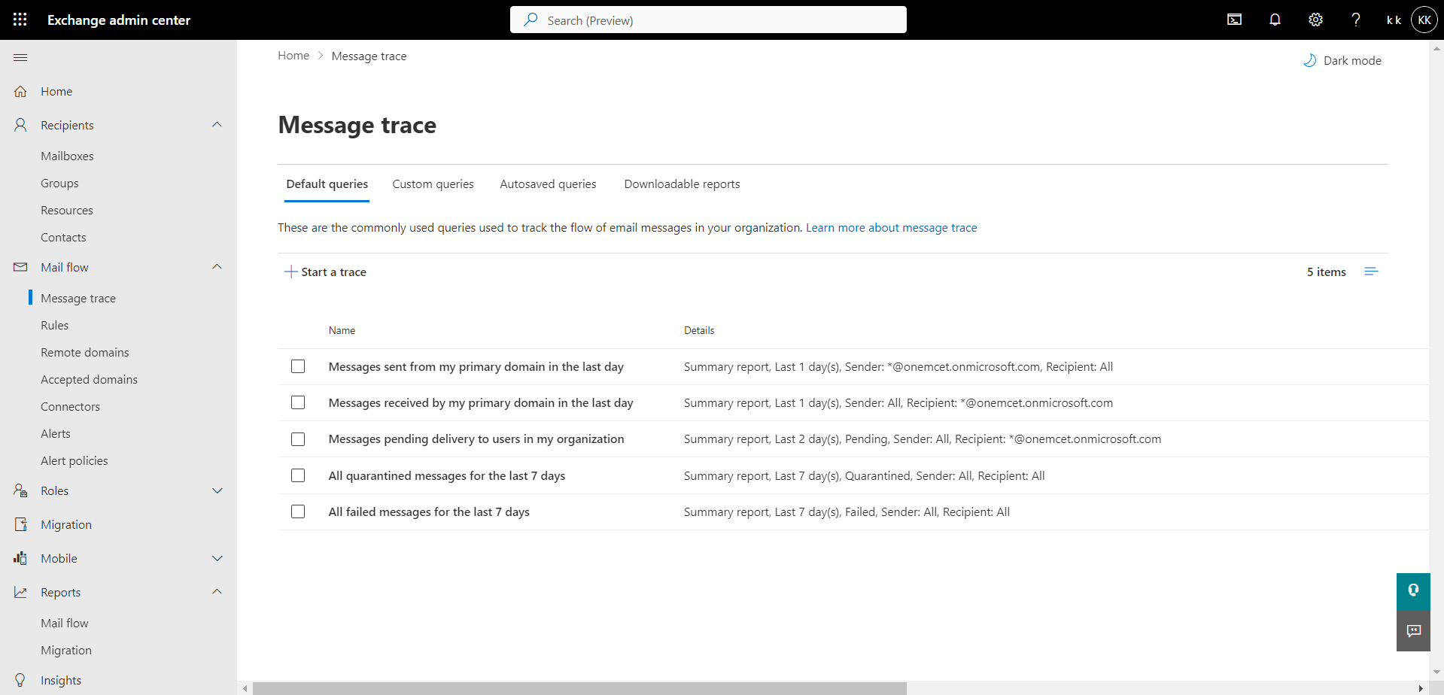
Task: Open the app launcher waffle icon
Action: pos(20,20)
